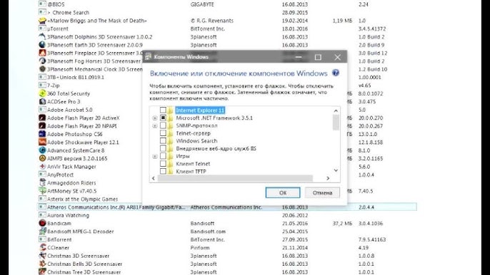Click the Aurora Watching program entry
This screenshot has width=490, height=275.
(x=68, y=215)
